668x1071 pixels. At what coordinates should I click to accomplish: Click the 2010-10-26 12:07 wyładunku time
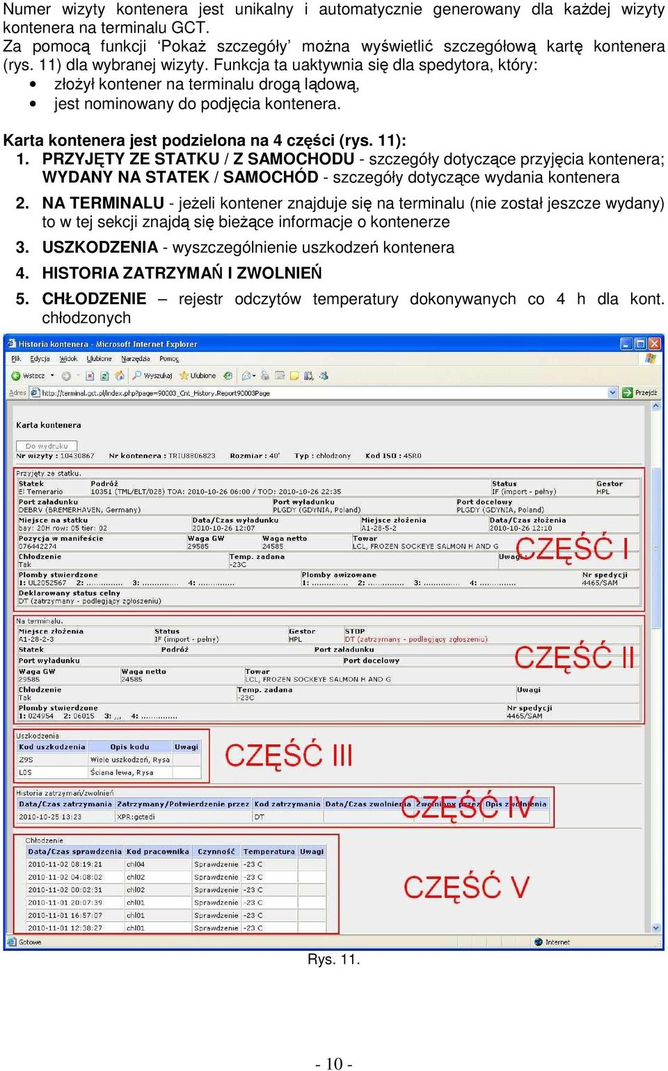click(x=223, y=528)
